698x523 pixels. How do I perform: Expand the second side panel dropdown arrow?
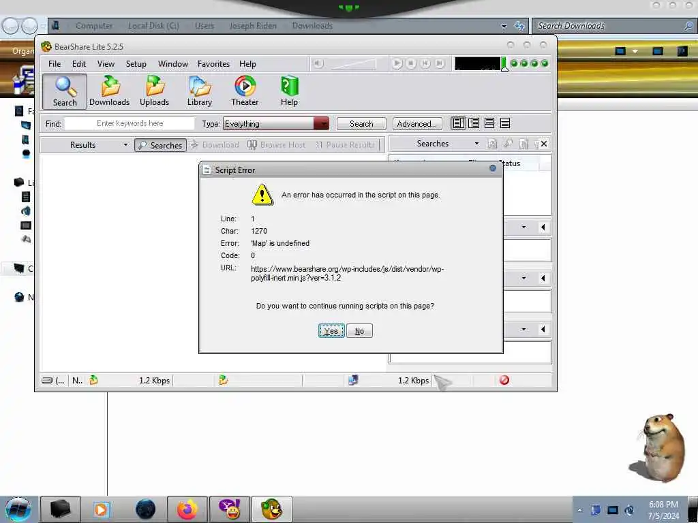tap(523, 279)
